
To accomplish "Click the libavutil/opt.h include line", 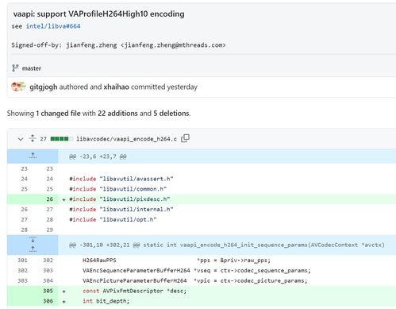I will (113, 219).
